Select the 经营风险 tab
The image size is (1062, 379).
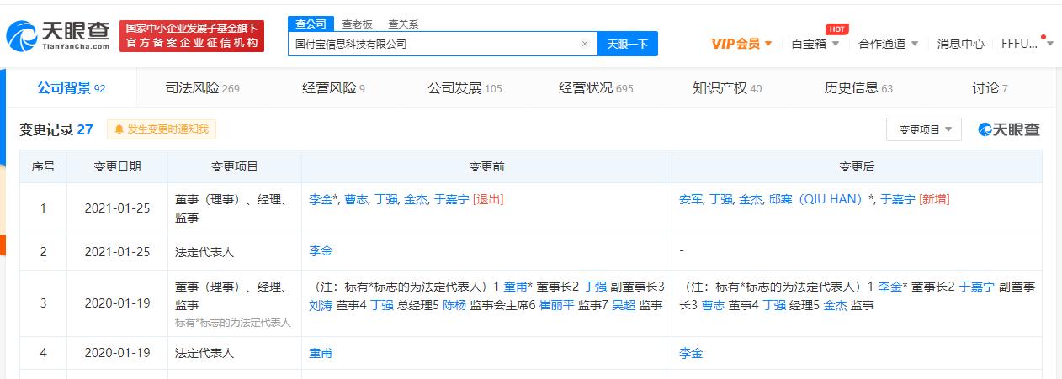point(333,87)
